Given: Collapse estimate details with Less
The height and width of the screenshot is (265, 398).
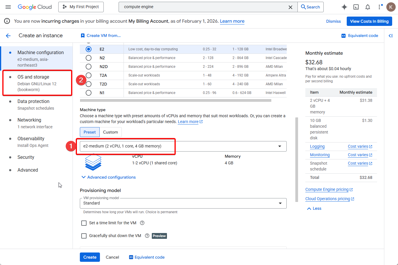Looking at the screenshot, I should coord(314,209).
